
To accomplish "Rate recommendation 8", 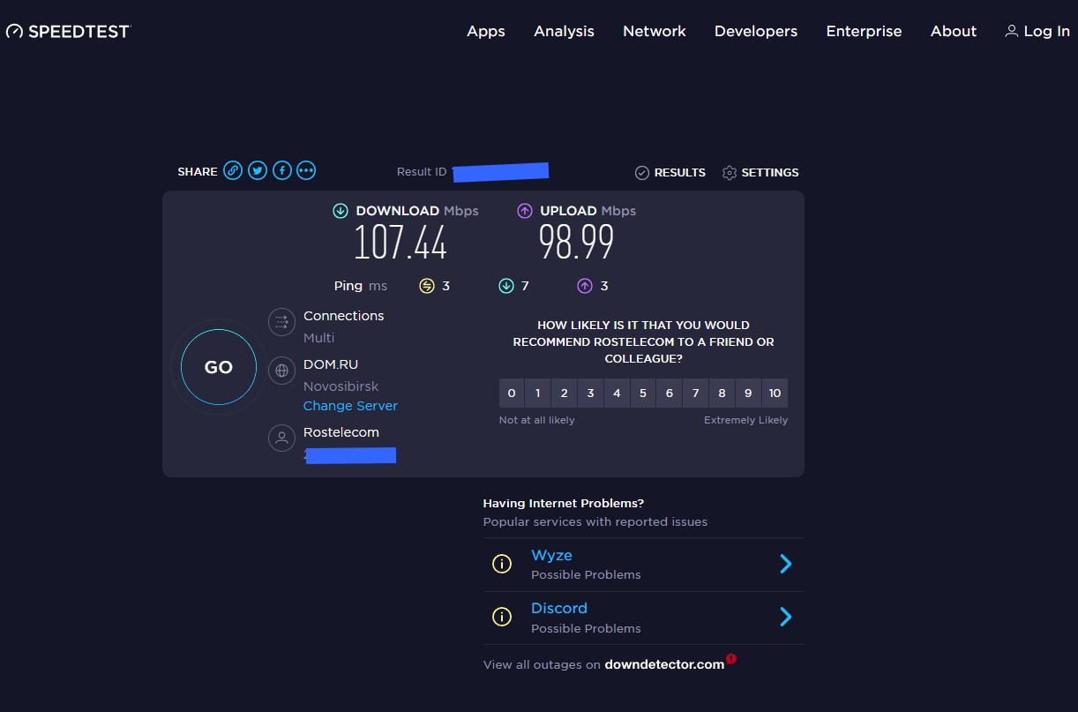I will 722,393.
